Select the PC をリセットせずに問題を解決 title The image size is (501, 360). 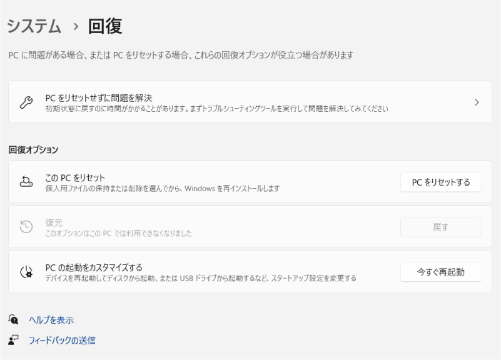[x=99, y=97]
